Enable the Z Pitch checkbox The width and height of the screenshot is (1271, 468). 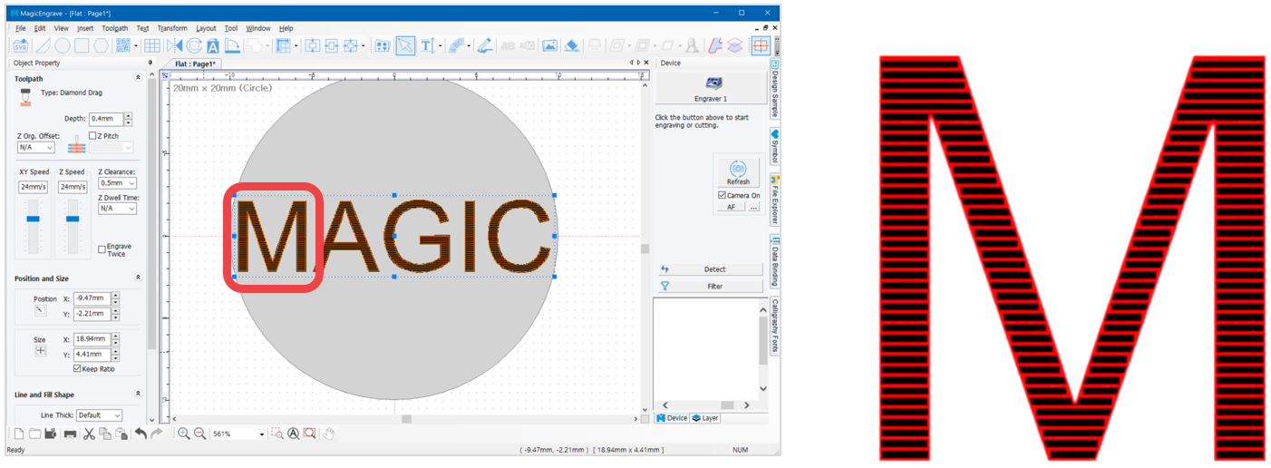tap(93, 136)
